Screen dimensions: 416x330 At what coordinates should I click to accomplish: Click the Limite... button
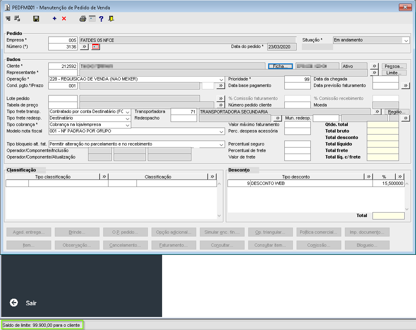394,72
